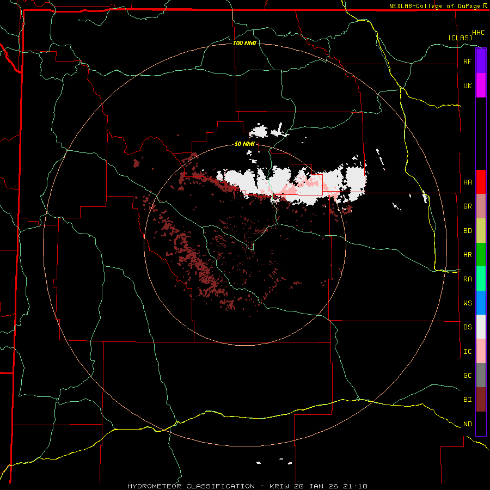The image size is (490, 490).
Task: Click the HA legend label
Action: (467, 182)
